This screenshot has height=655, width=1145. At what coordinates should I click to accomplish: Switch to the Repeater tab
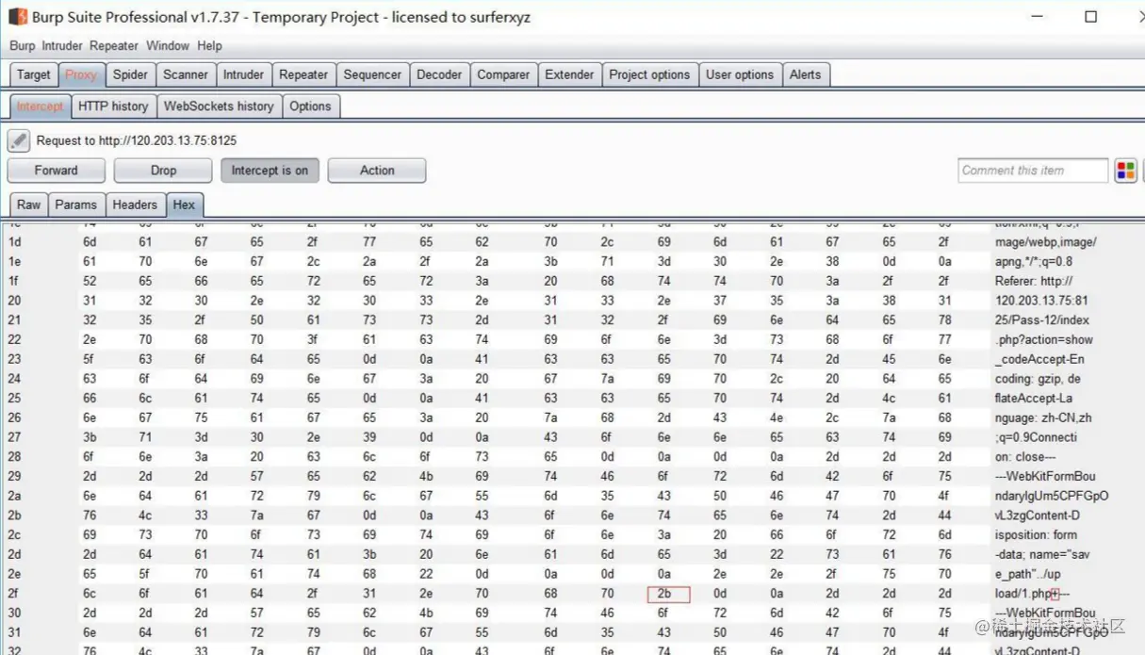point(303,74)
